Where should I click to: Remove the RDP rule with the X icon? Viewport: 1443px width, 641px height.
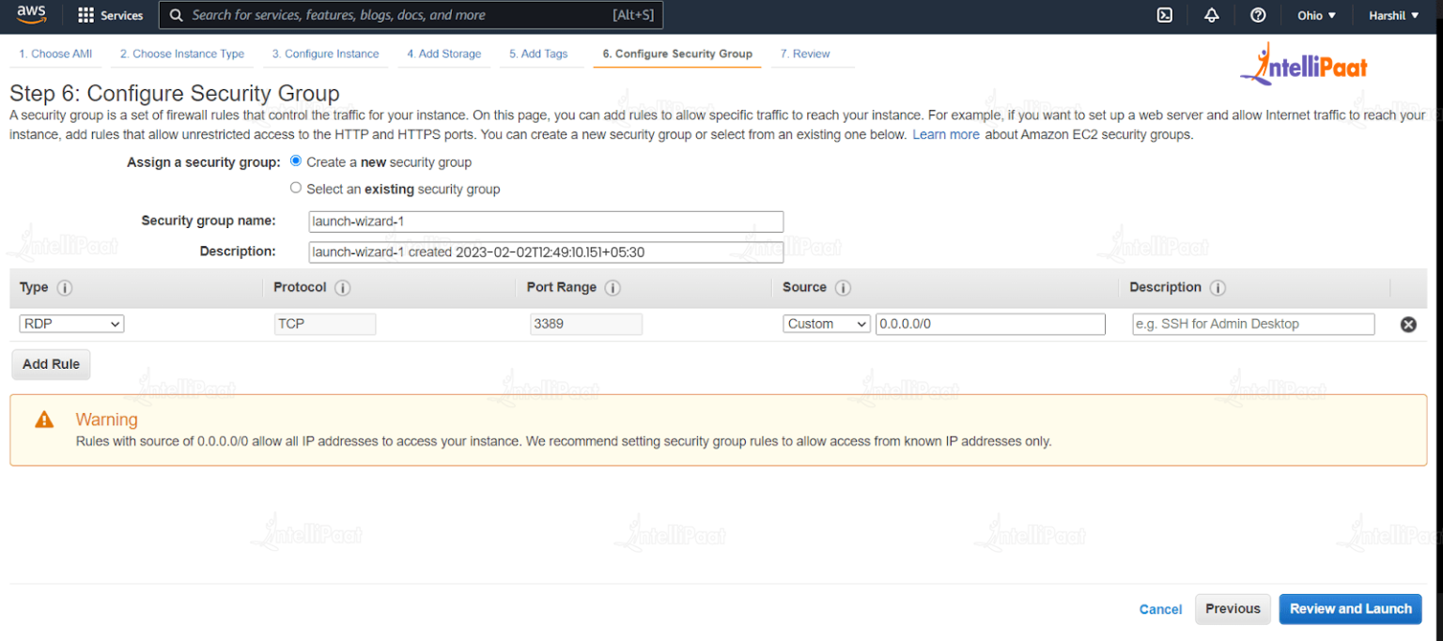(1407, 324)
